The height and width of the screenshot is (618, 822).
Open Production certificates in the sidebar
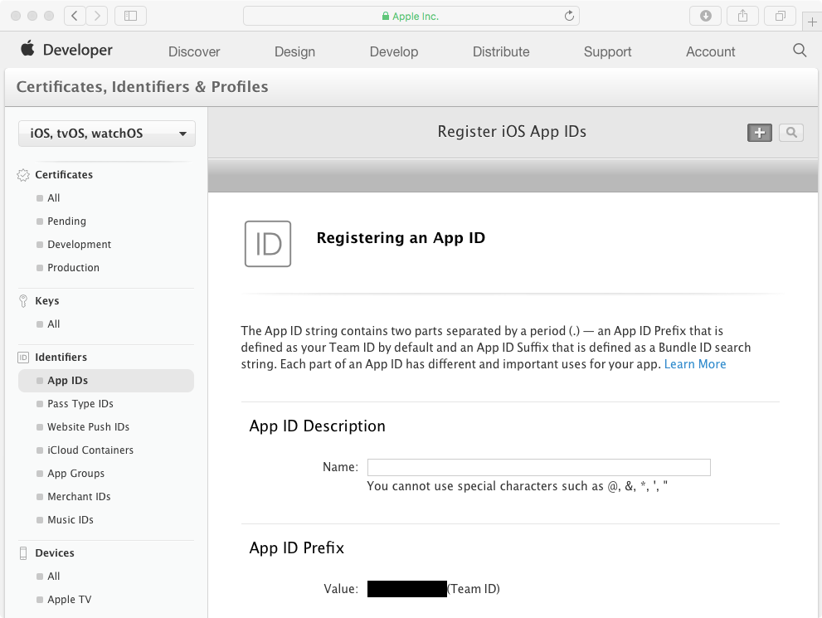click(73, 268)
